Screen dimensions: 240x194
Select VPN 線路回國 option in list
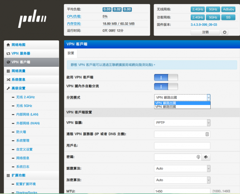click(x=182, y=107)
